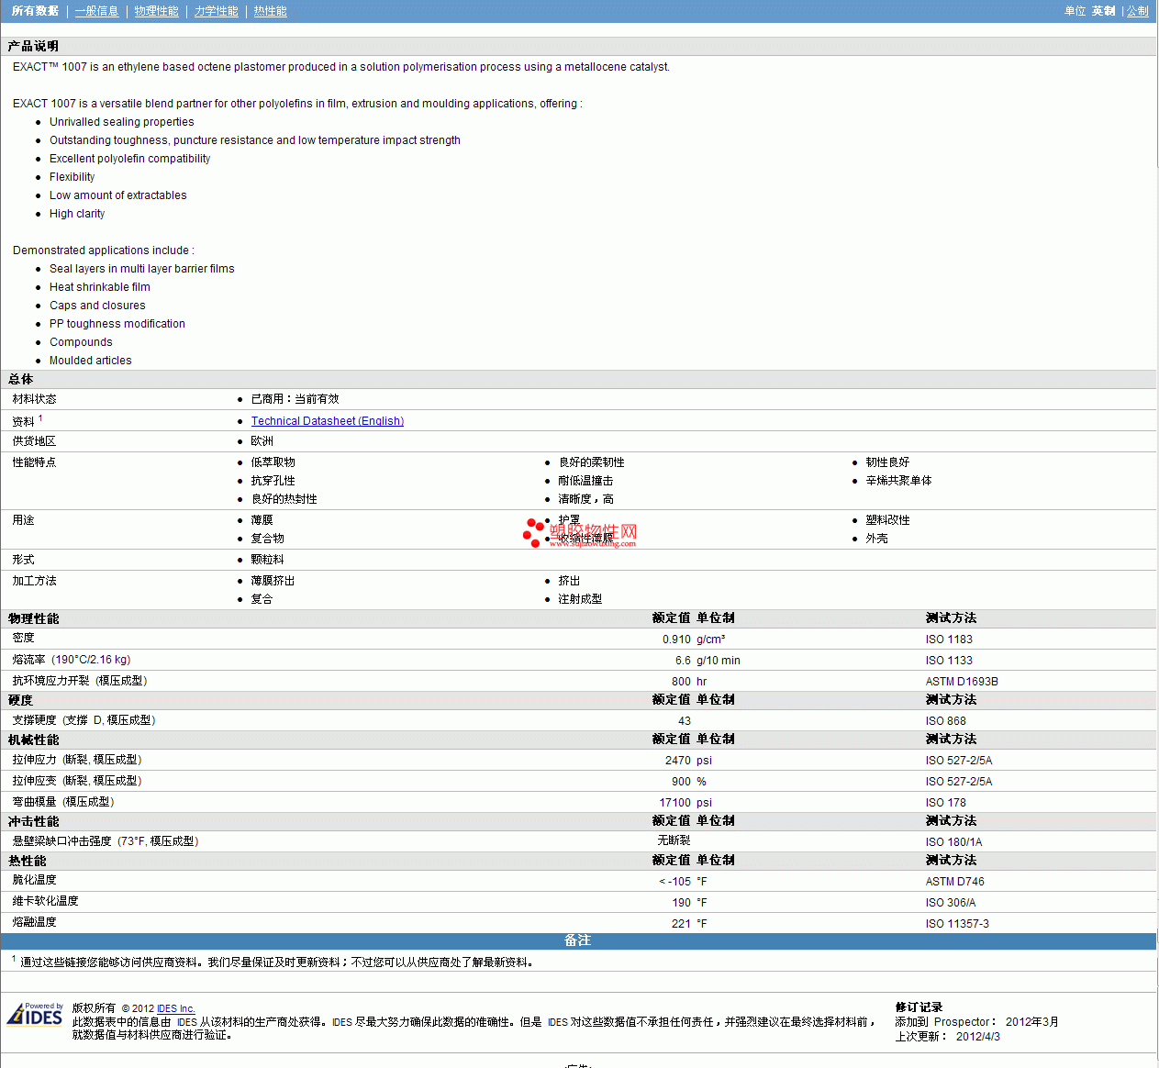Click the ASTM D1693B test method
The image size is (1159, 1068).
pyautogui.click(x=961, y=682)
